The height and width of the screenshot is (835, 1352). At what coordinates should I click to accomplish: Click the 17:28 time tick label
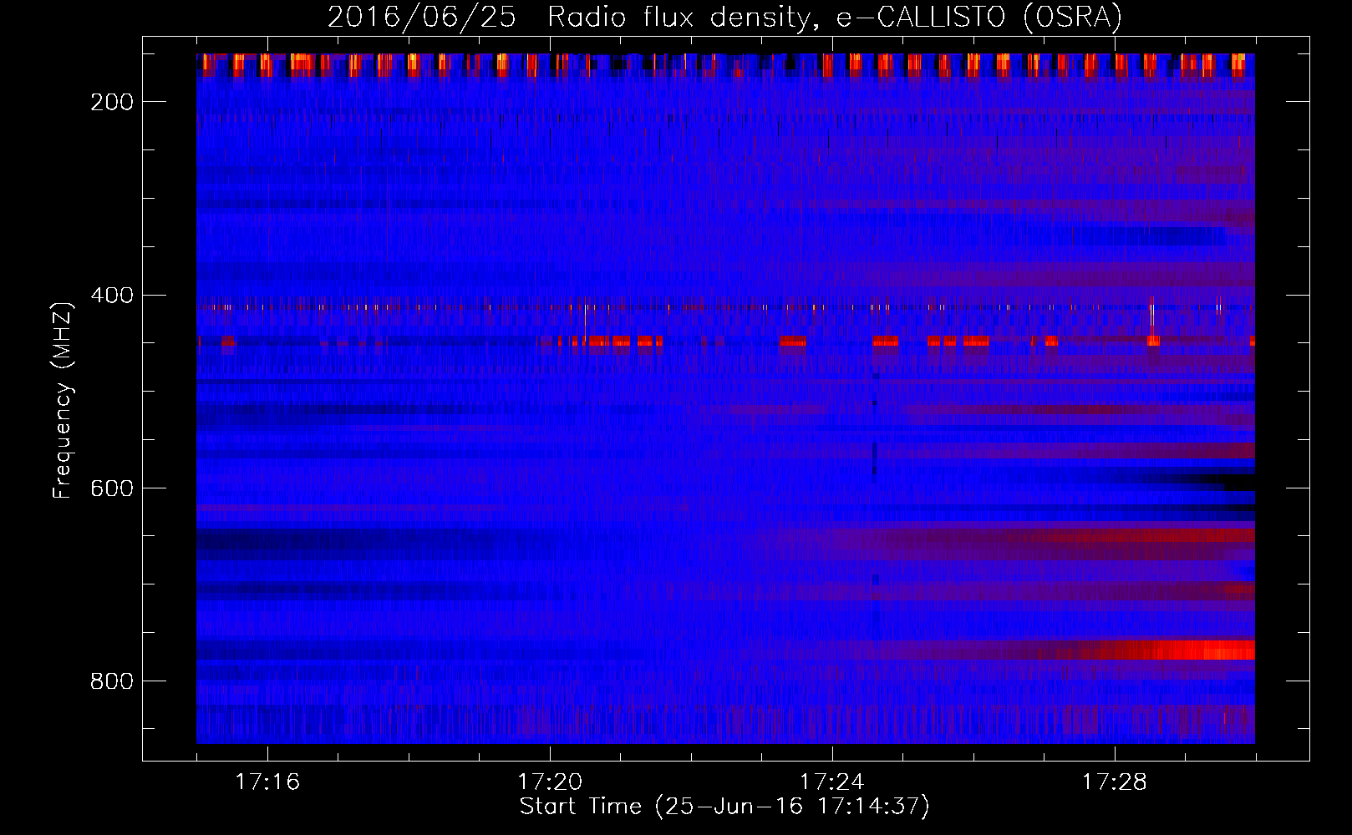(x=1115, y=782)
